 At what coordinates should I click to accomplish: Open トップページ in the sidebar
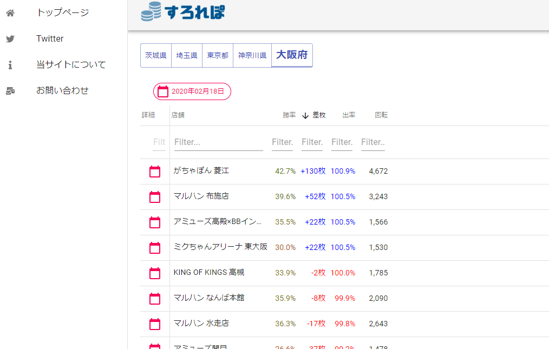point(63,12)
